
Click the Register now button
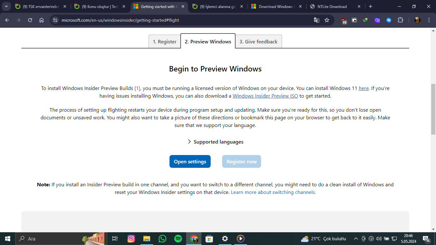pos(242,161)
